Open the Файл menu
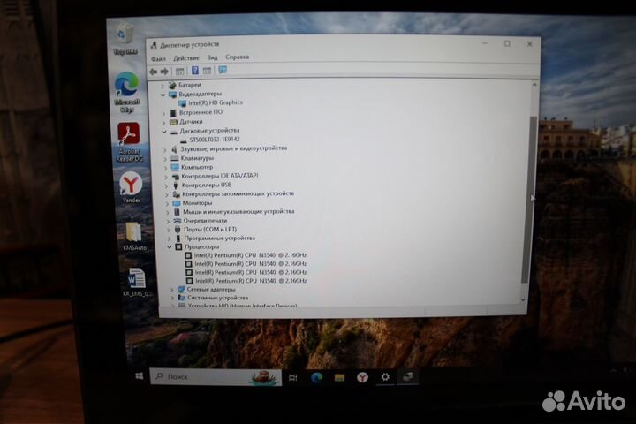This screenshot has height=424, width=636. pos(158,59)
